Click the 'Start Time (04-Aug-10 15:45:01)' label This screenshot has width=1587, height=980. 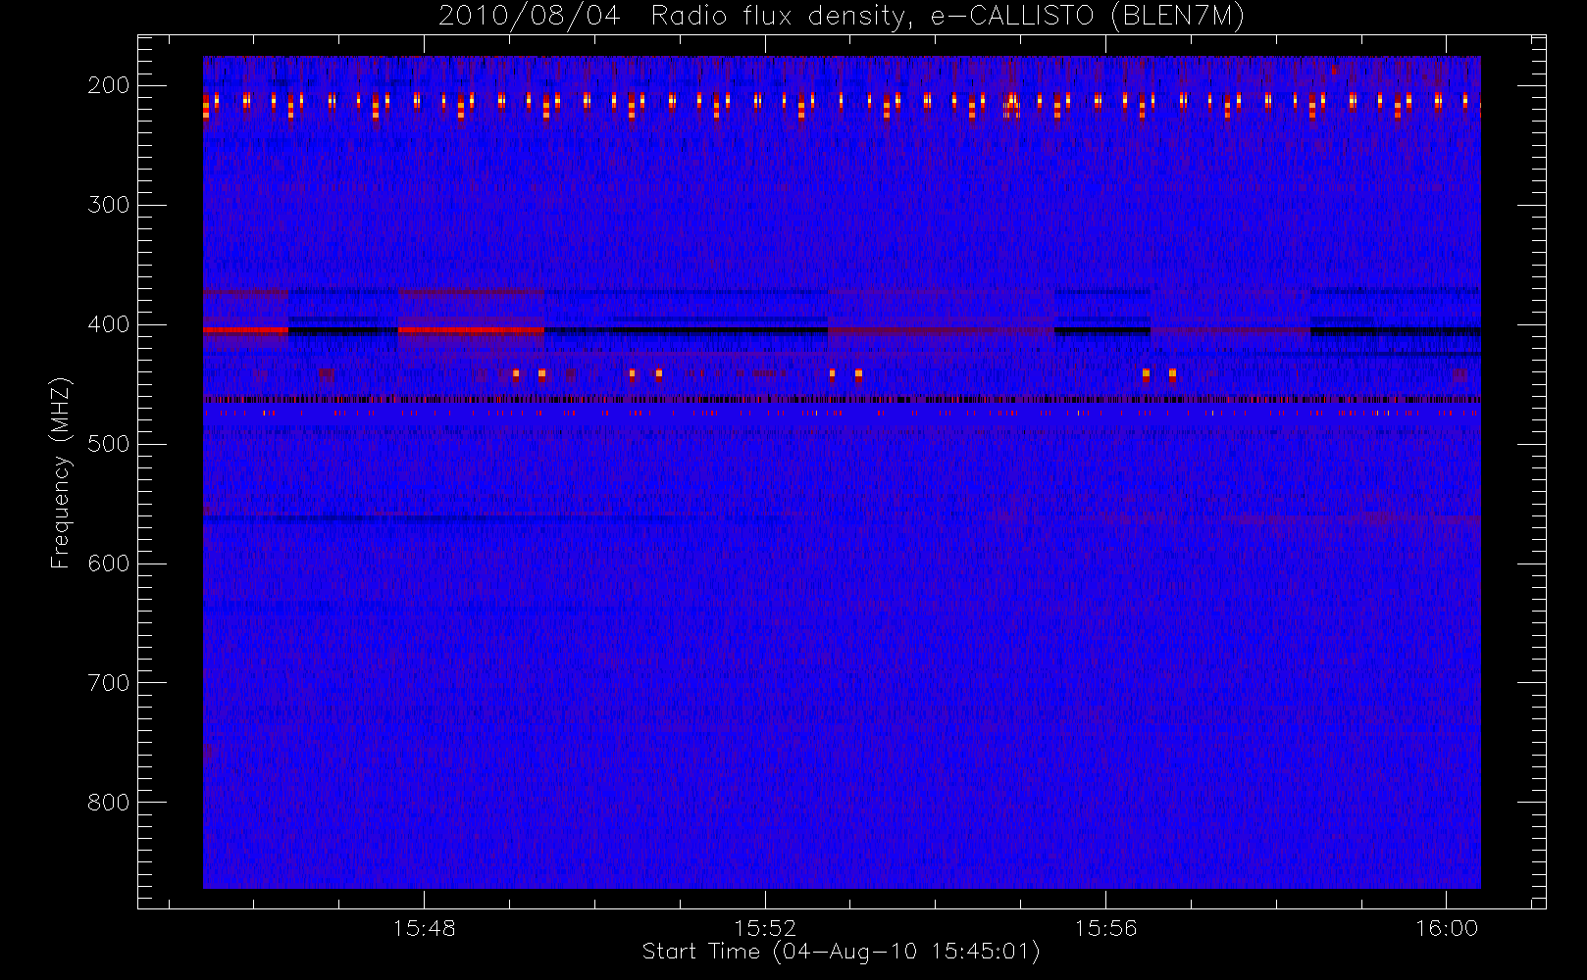click(841, 952)
